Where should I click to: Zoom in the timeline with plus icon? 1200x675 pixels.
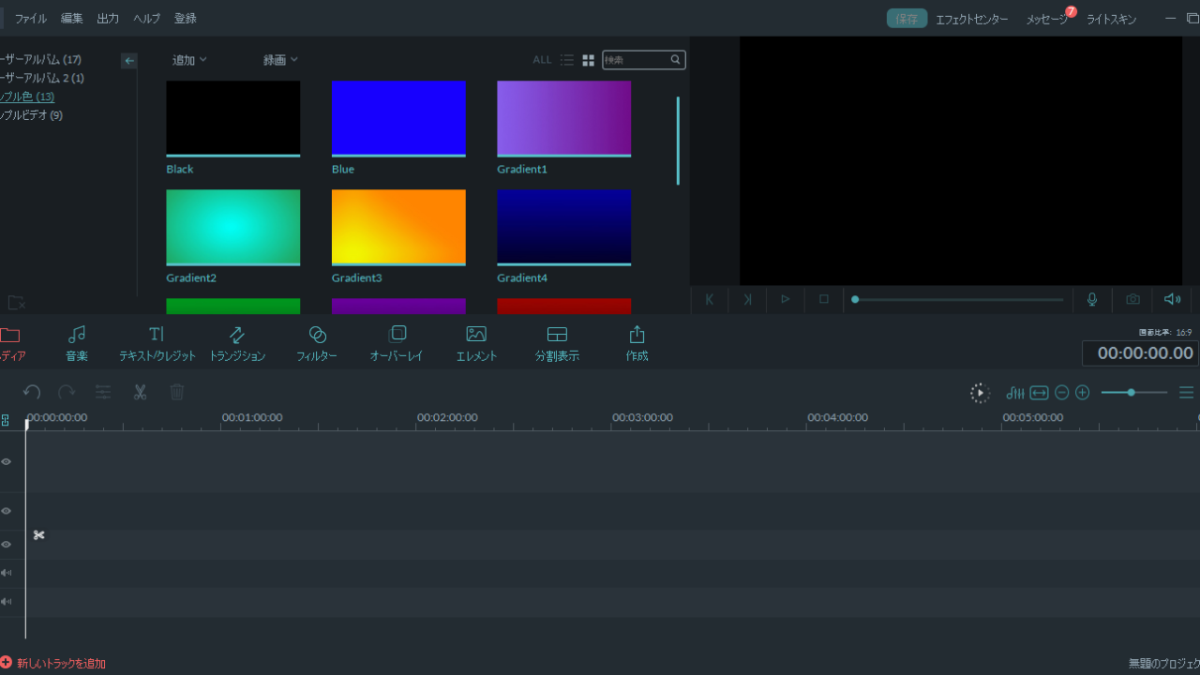pyautogui.click(x=1083, y=393)
